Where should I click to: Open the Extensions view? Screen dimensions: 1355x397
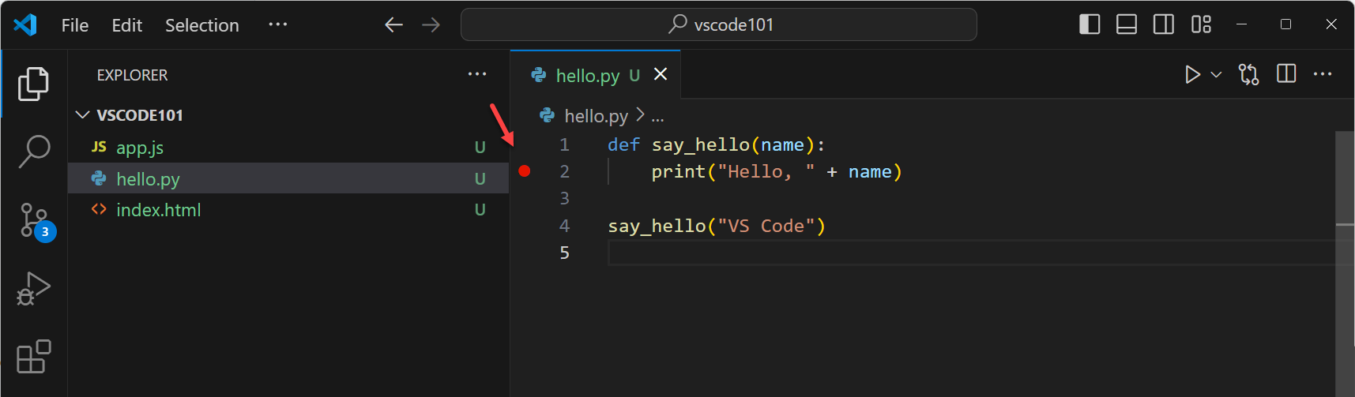(34, 357)
